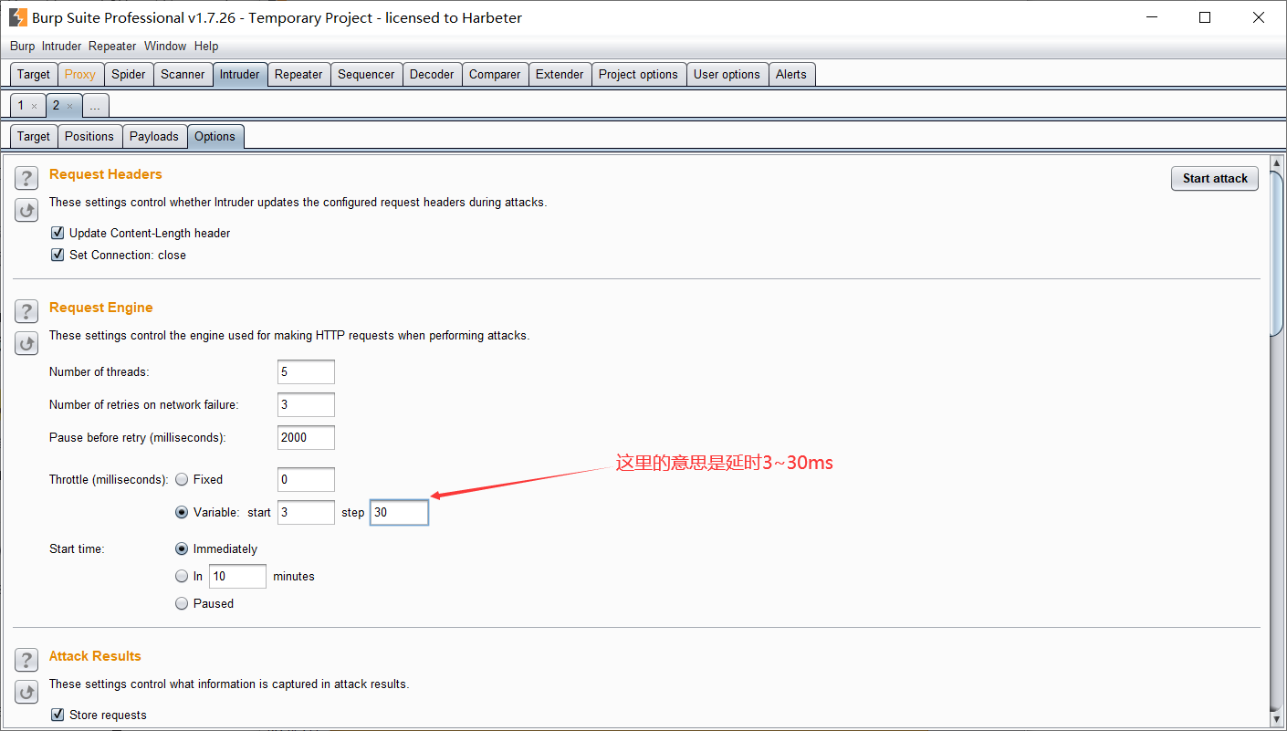Open the Positions sub-tab
The height and width of the screenshot is (731, 1287).
click(89, 136)
